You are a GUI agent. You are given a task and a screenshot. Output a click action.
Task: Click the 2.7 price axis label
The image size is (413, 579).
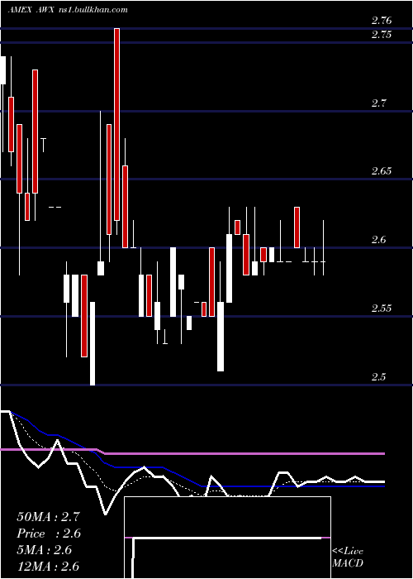coord(378,103)
